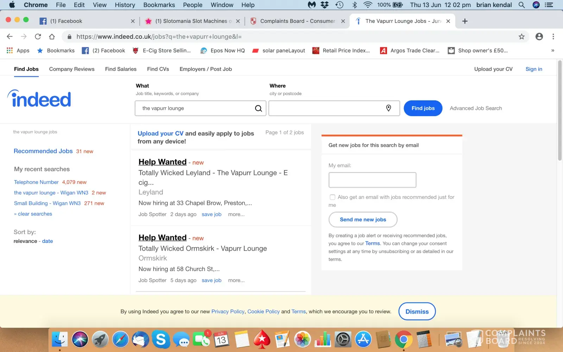Expand hidden bookmarks with the chevron

(552, 51)
